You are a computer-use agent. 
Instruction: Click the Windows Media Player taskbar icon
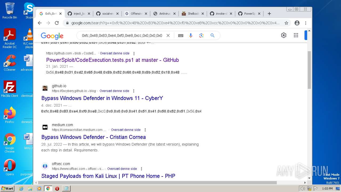(39, 189)
